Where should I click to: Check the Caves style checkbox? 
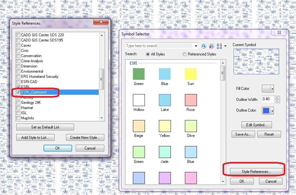pos(18,45)
